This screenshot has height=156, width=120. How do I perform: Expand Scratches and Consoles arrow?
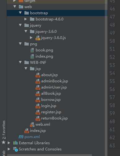click(9, 149)
